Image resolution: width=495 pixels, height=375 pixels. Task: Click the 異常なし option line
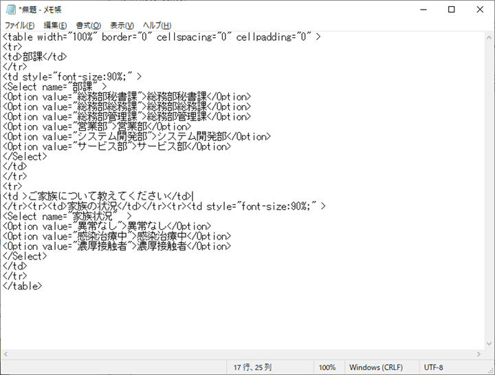[107, 226]
